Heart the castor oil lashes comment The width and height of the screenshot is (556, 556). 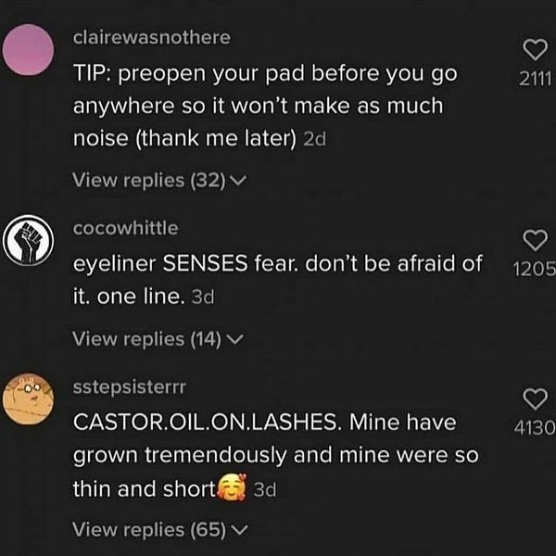click(x=535, y=399)
